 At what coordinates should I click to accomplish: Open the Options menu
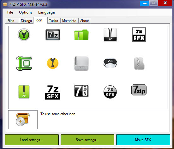(x=26, y=12)
